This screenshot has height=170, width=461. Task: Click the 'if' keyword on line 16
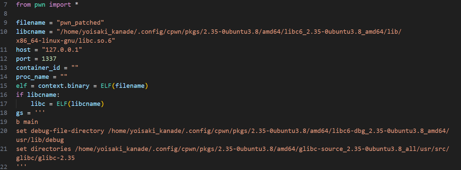(20, 95)
